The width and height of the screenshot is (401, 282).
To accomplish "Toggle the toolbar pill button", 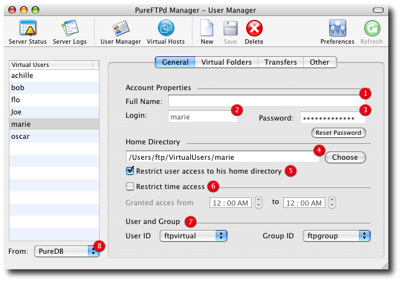I will coord(378,10).
